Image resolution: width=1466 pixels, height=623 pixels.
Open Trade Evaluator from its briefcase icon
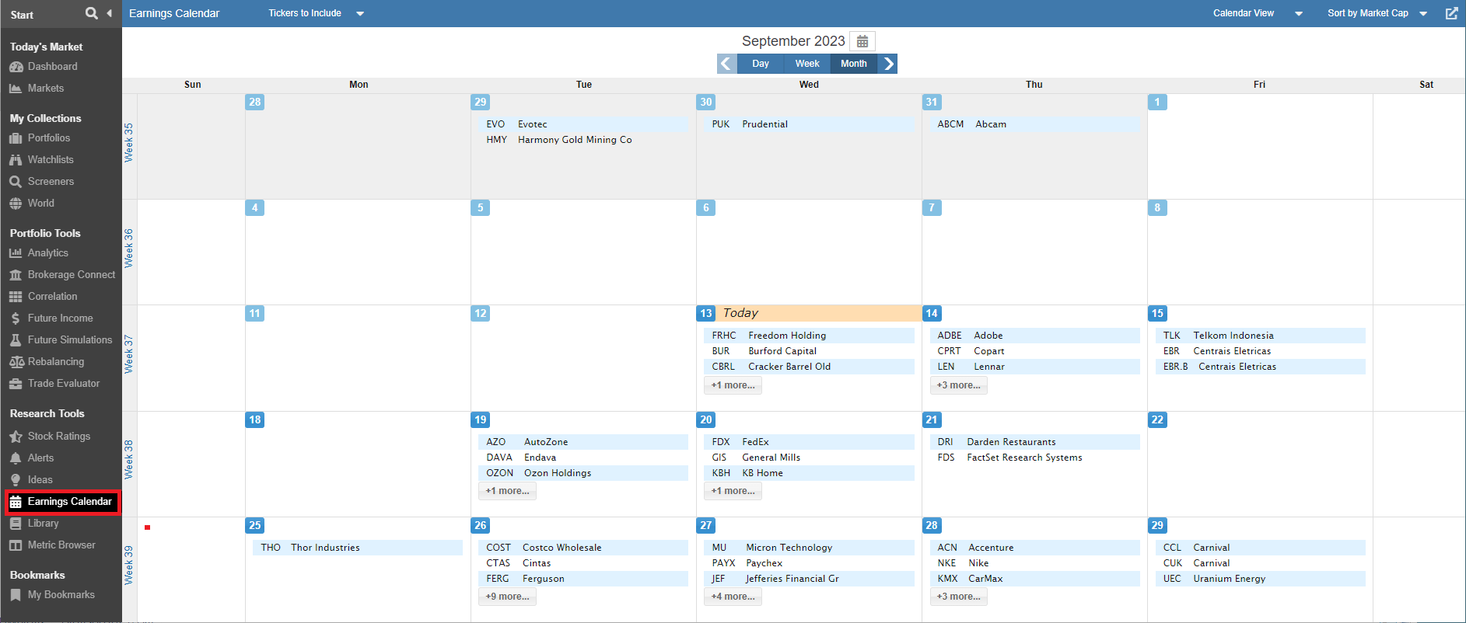tap(16, 384)
